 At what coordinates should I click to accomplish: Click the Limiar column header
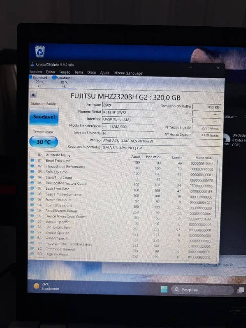click(177, 157)
